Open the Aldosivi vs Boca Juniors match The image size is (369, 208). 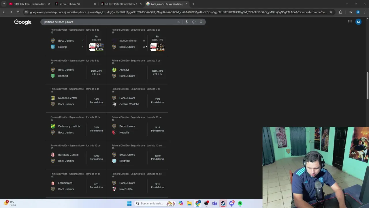(138, 70)
